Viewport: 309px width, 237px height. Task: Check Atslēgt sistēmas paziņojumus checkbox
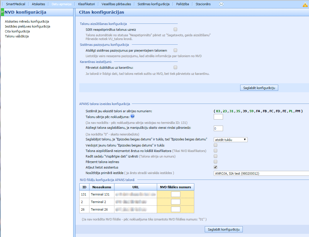[175, 50]
